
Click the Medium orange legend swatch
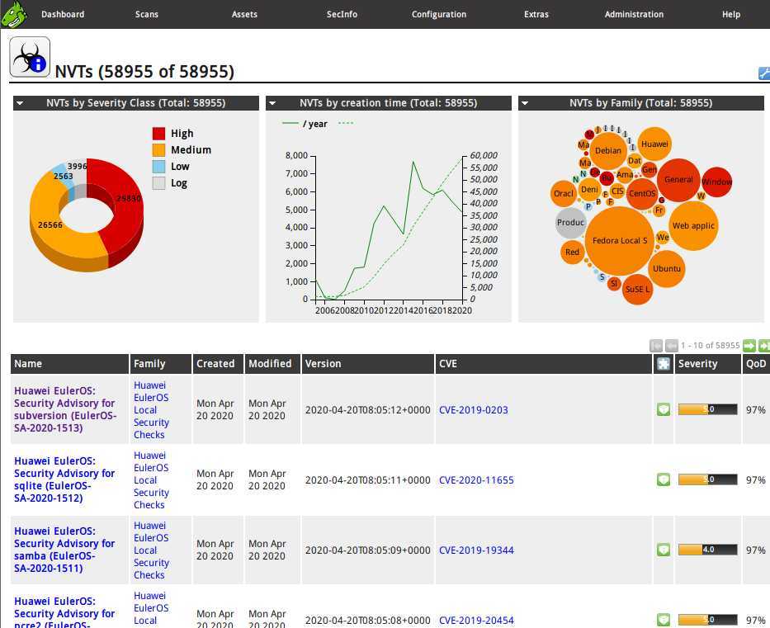(x=158, y=150)
